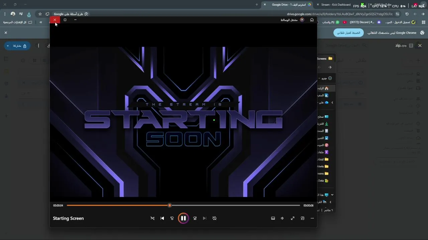
Task: Pause the Starting Screen video
Action: [x=183, y=218]
